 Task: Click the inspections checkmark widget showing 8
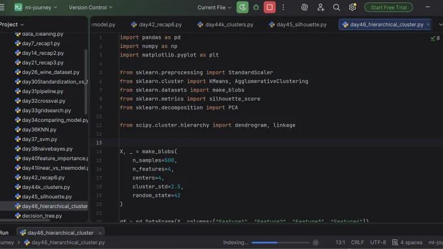[435, 38]
